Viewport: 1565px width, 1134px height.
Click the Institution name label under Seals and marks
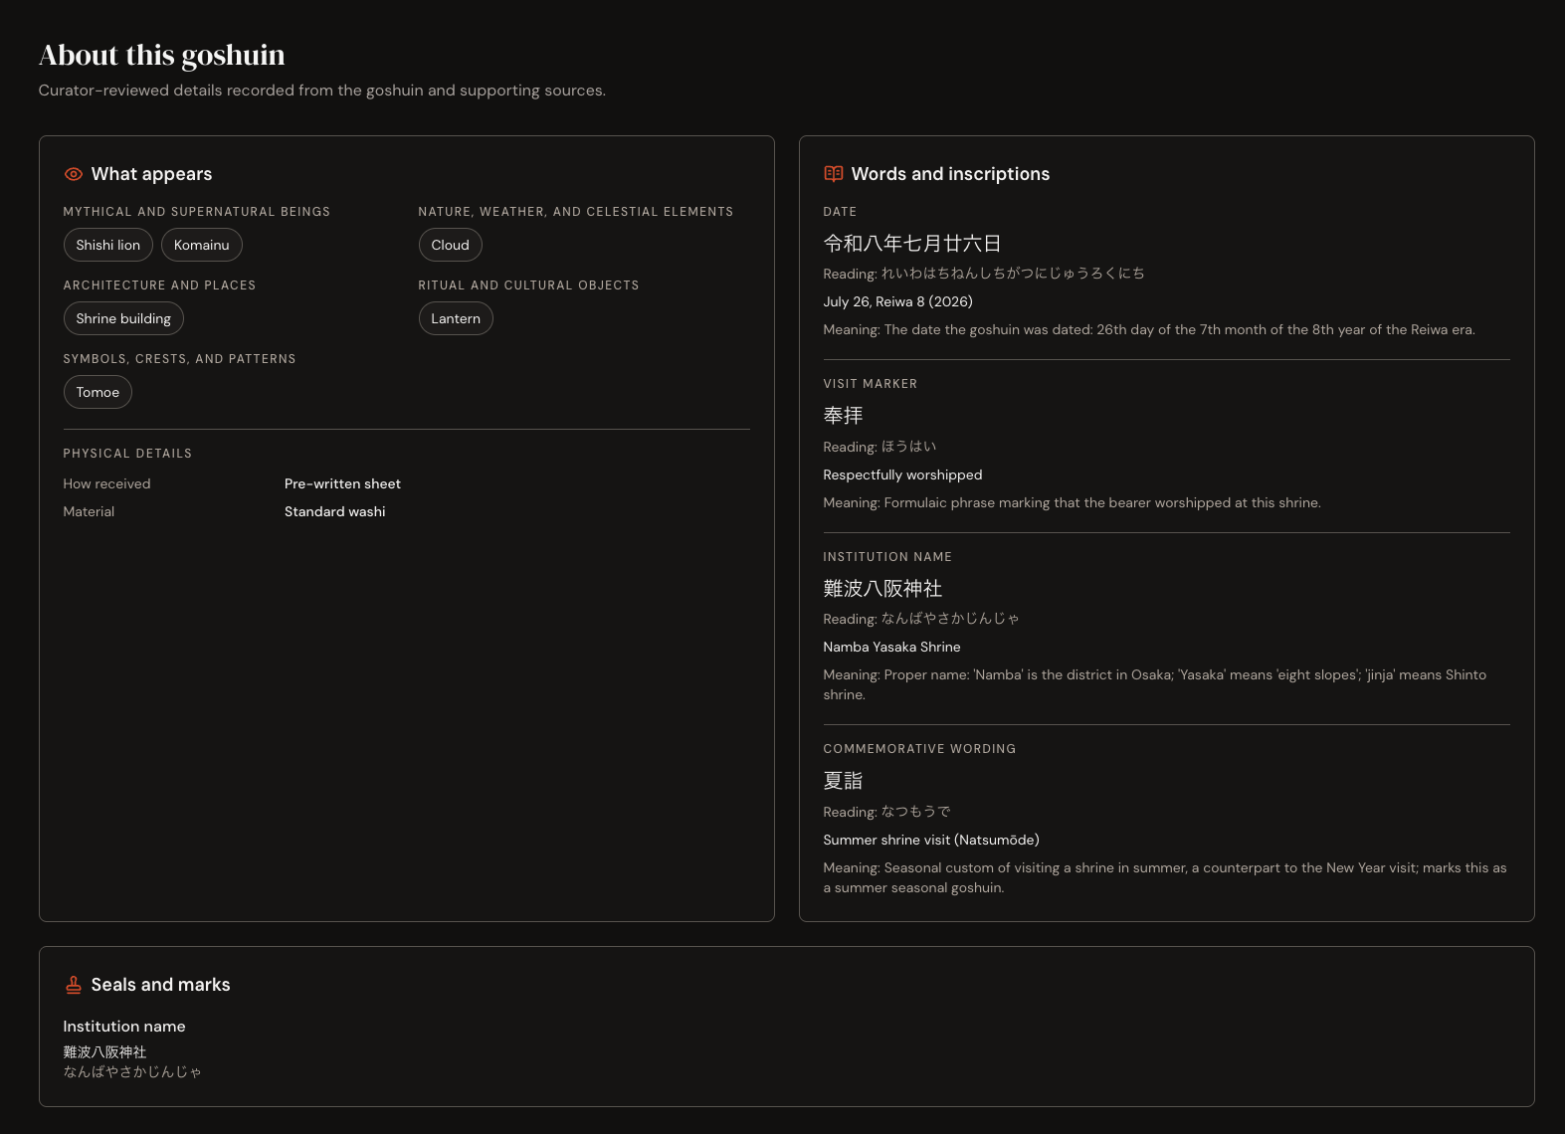click(124, 1027)
